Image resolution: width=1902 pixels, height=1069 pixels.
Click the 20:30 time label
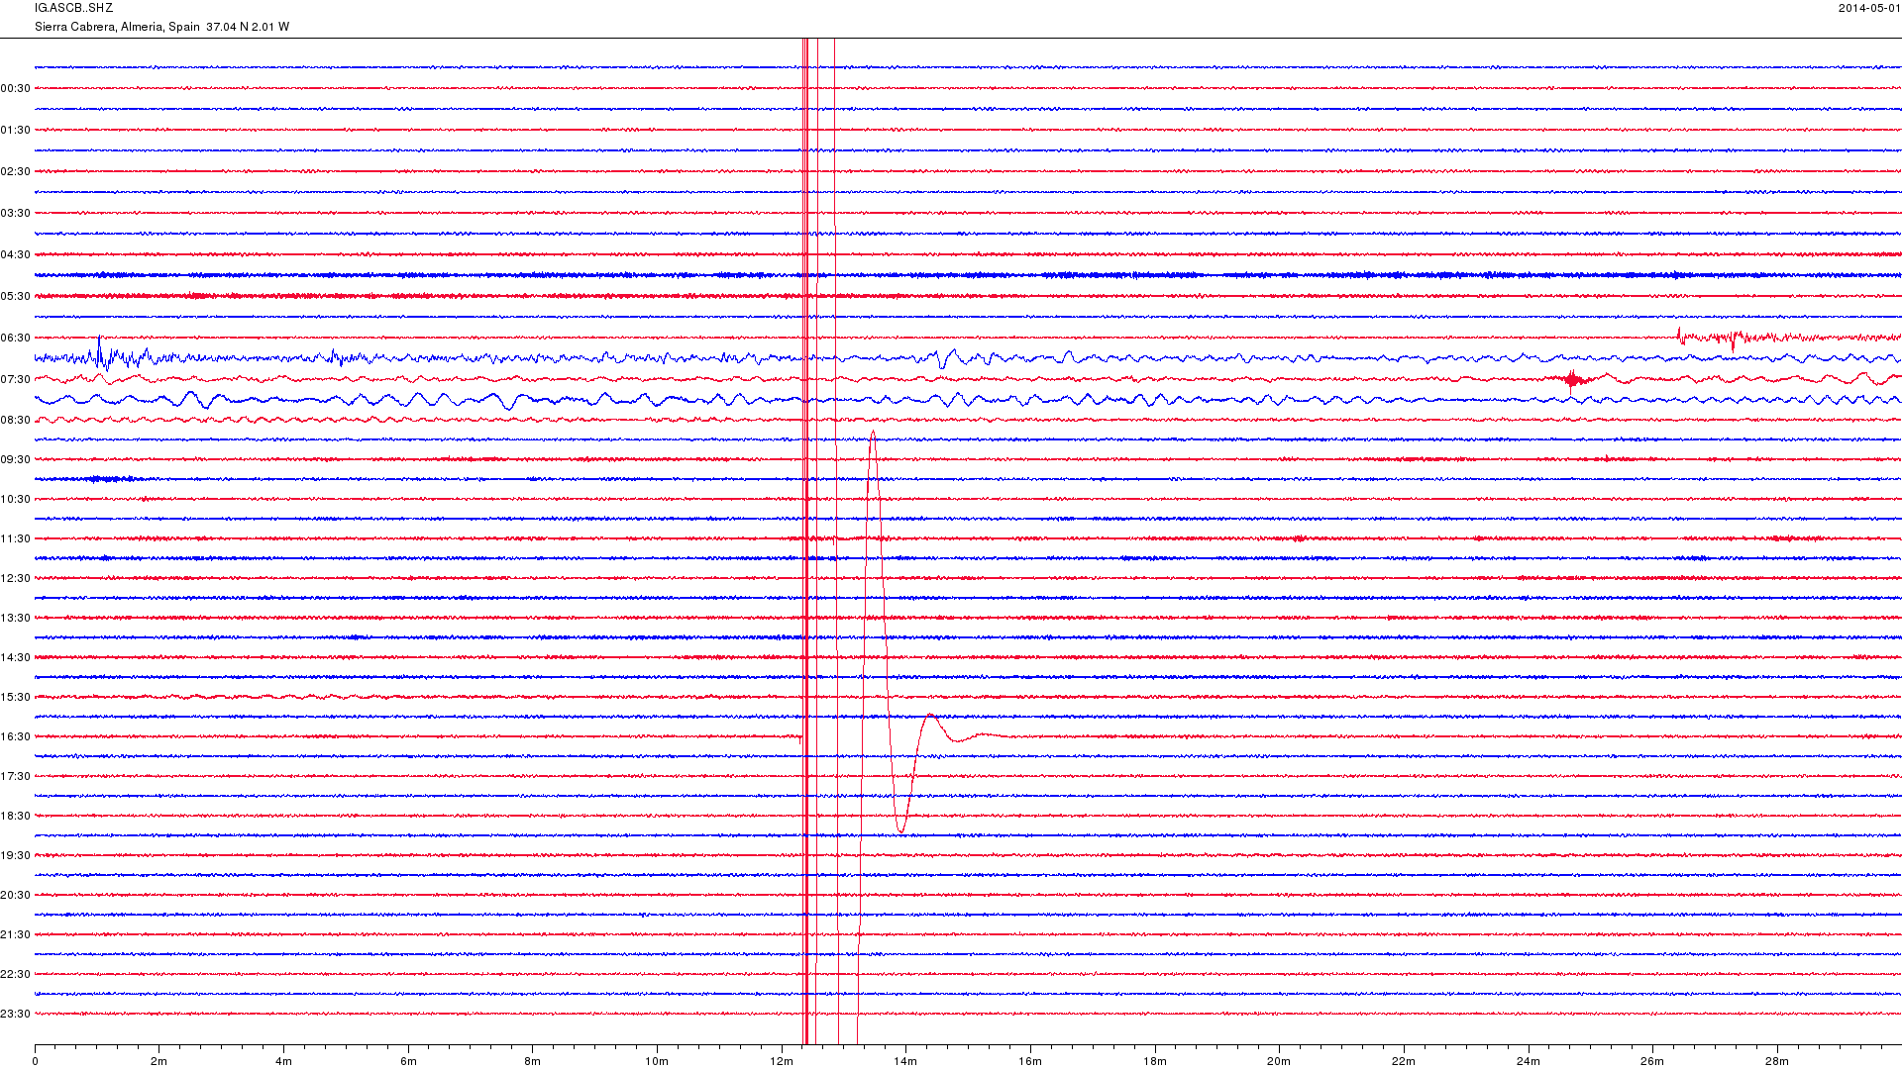16,896
